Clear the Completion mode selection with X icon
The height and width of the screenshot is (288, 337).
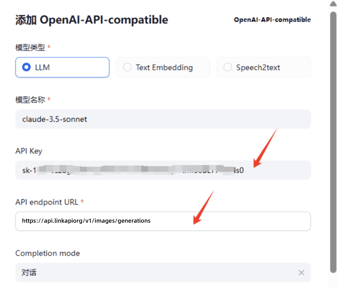point(301,273)
